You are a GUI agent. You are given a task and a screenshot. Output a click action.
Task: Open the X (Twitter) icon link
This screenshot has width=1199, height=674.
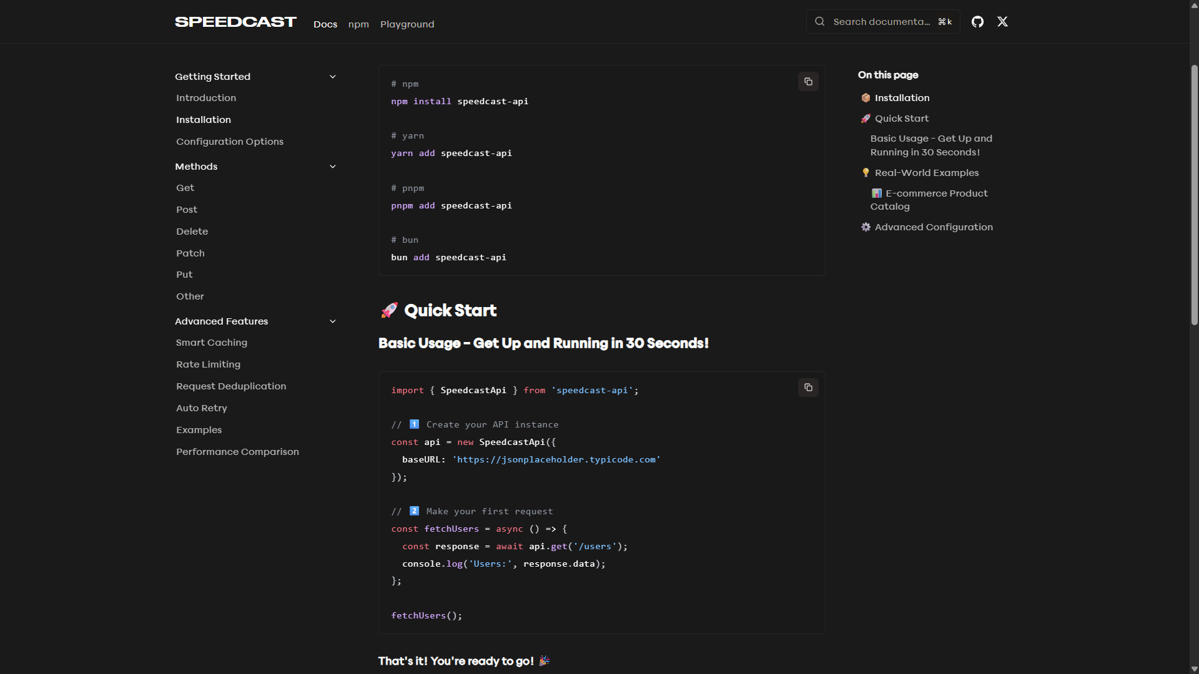[1002, 22]
